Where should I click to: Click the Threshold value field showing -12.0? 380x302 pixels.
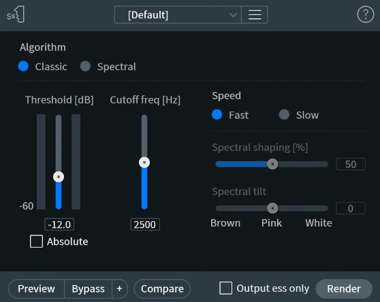pyautogui.click(x=59, y=224)
